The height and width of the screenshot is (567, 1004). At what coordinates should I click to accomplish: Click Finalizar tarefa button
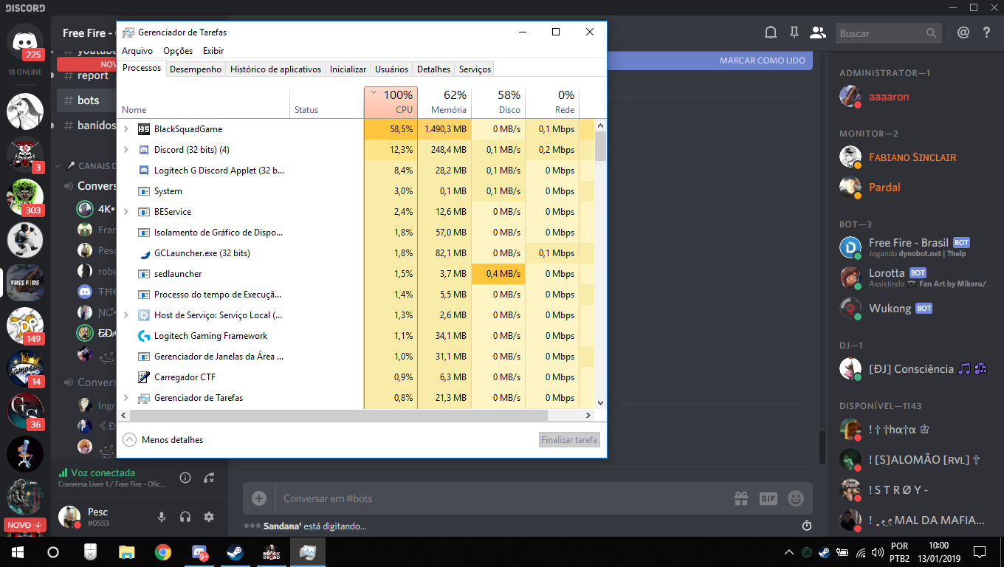point(569,440)
